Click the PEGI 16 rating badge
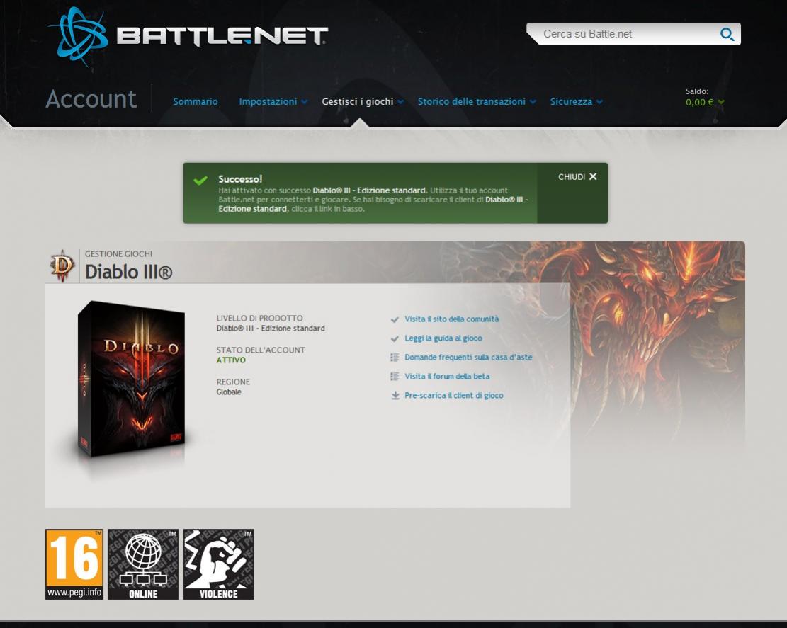This screenshot has width=787, height=628. point(74,564)
